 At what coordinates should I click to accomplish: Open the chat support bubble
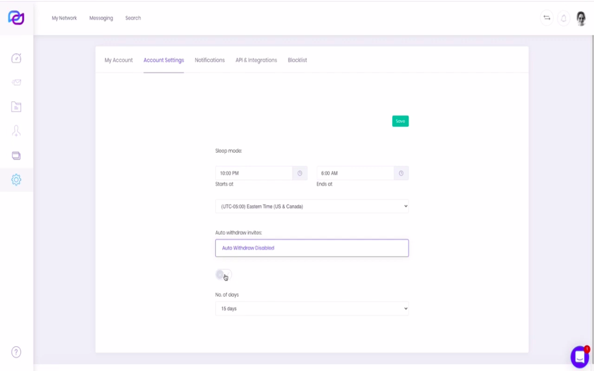[x=580, y=357]
